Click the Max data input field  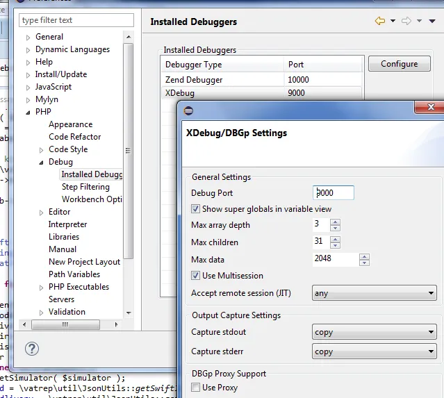click(336, 259)
